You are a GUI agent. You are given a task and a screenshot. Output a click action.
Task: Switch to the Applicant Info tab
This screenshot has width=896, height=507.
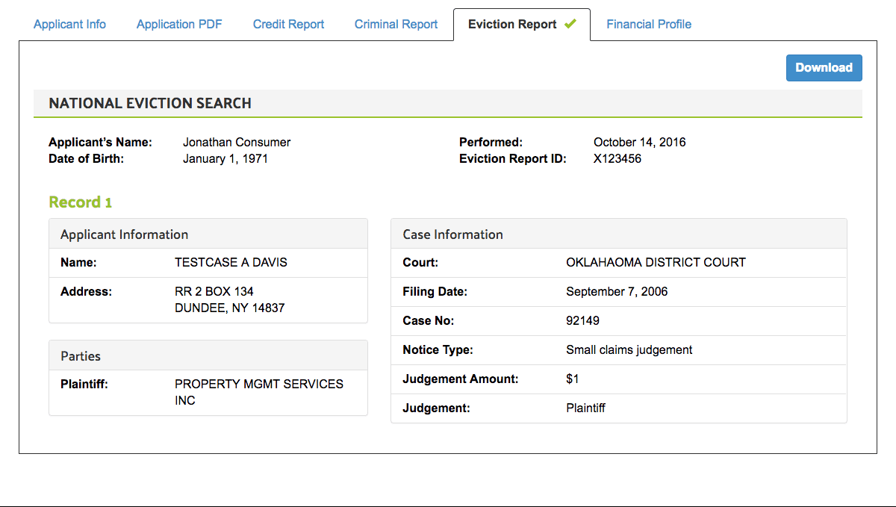click(69, 24)
